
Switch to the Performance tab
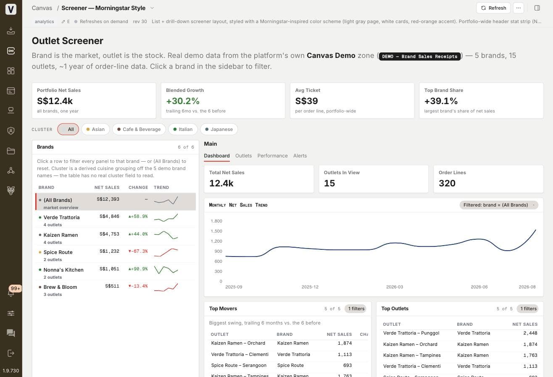tap(272, 156)
